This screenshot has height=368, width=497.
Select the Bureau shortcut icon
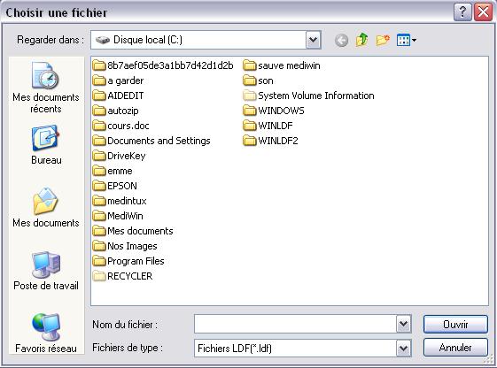tap(46, 145)
